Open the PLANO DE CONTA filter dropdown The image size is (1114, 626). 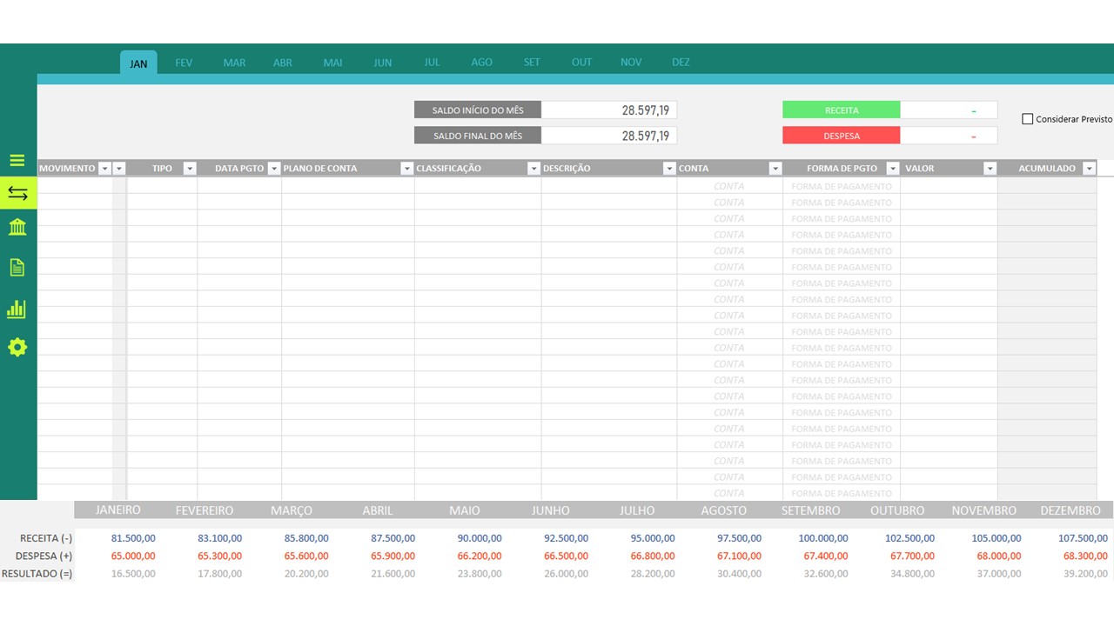pos(406,169)
